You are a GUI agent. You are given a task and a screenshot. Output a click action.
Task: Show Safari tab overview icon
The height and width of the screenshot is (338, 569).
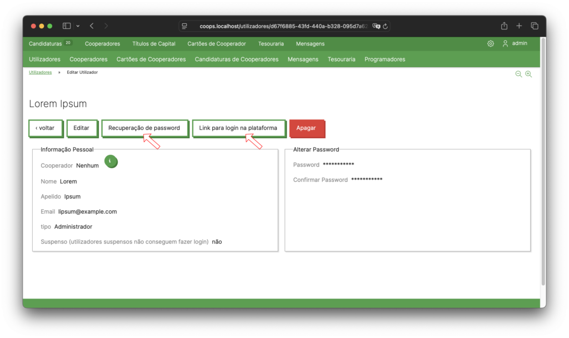click(535, 26)
